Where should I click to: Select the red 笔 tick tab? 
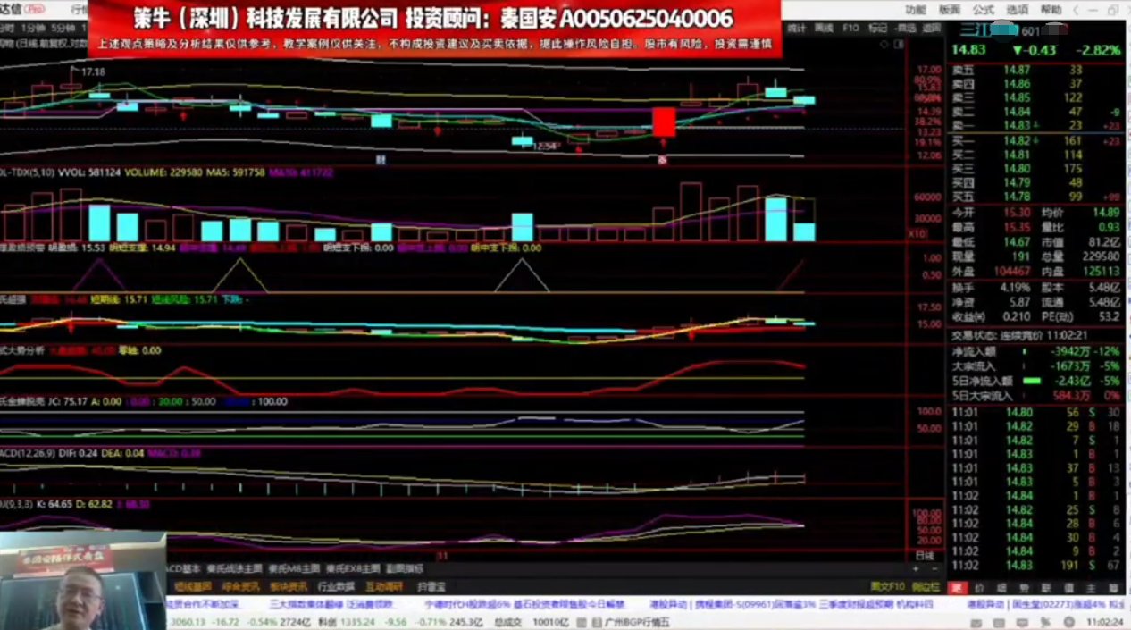(x=958, y=588)
